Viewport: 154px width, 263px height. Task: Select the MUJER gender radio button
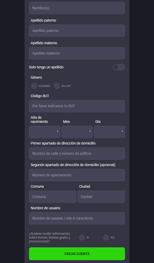pos(57,86)
